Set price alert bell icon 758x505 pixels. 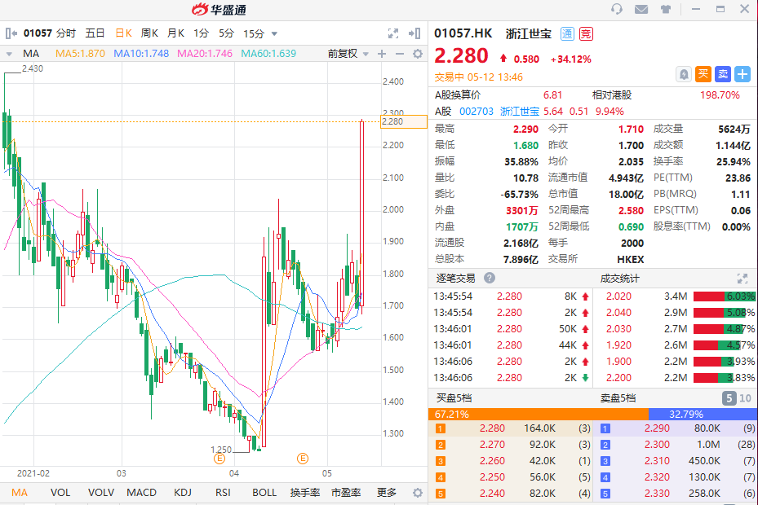[x=684, y=74]
